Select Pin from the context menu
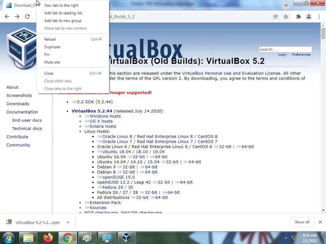The width and height of the screenshot is (326, 244). (73, 55)
